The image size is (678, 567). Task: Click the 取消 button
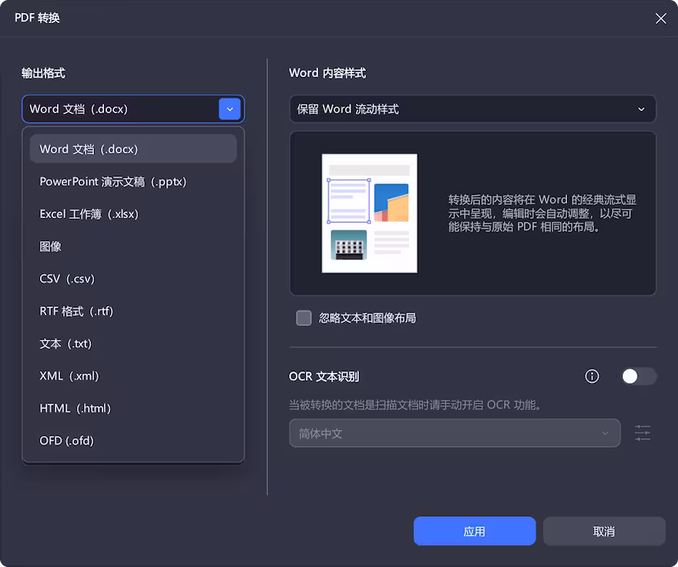604,531
